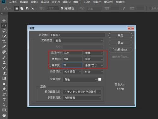The image size is (158, 119).
Task: Open the width unit dropdown
Action: [x=93, y=53]
